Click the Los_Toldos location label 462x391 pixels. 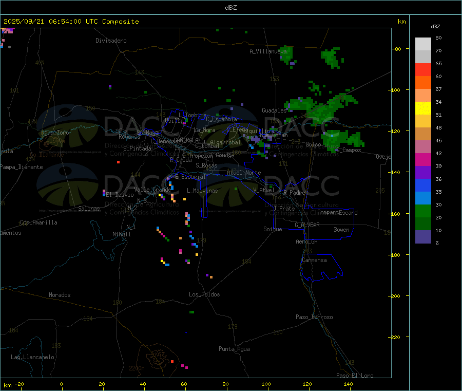click(204, 294)
